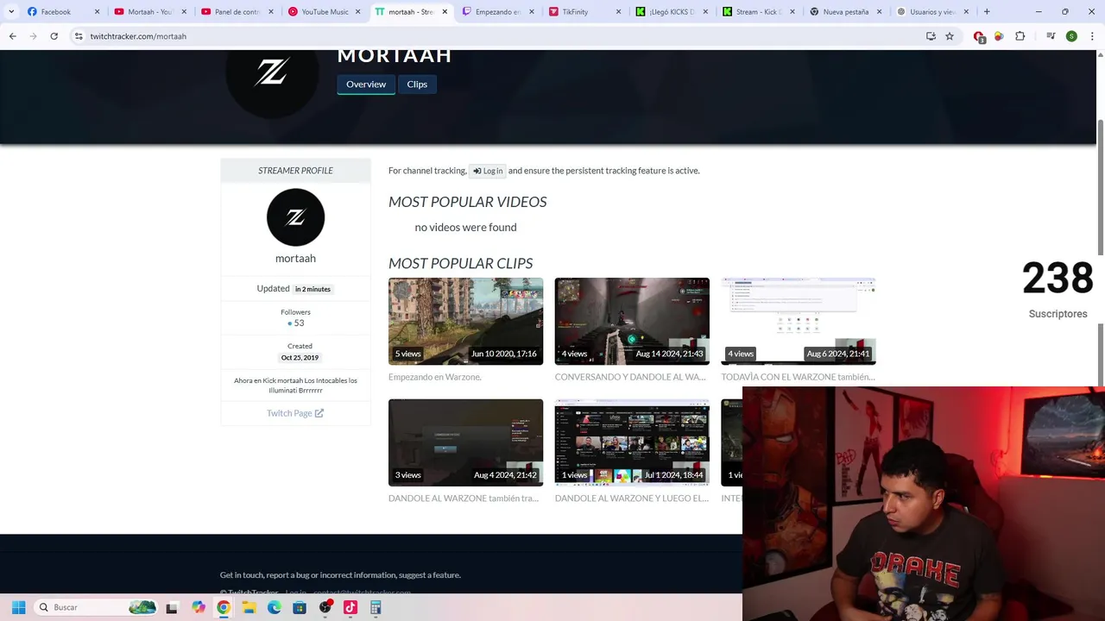Click the Buscar taskbar search box
Viewport: 1105px width, 621px height.
(x=97, y=607)
